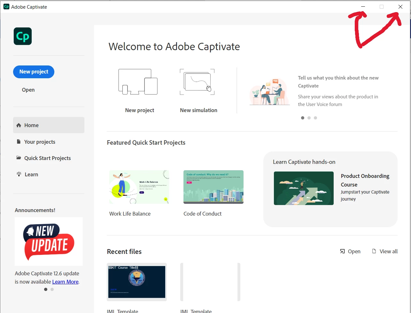Select the first carousel dot in banner
The height and width of the screenshot is (313, 411).
tap(303, 118)
